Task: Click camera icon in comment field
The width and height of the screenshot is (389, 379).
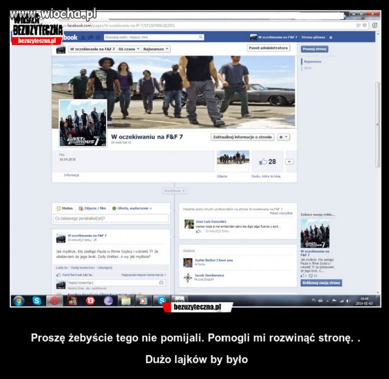Action: (161, 282)
